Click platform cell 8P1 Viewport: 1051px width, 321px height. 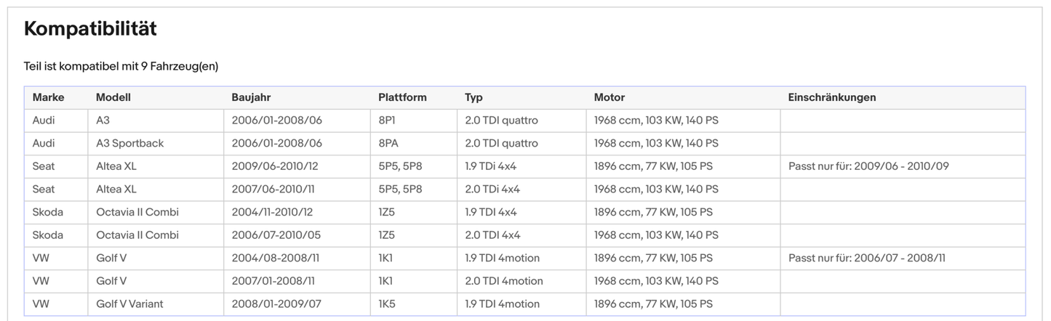tap(386, 121)
